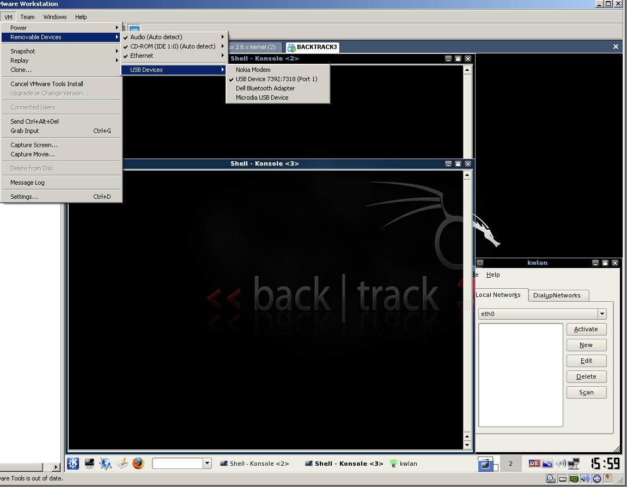Open kwlan Help menu
Viewport: 627px width, 487px height.
tap(492, 275)
